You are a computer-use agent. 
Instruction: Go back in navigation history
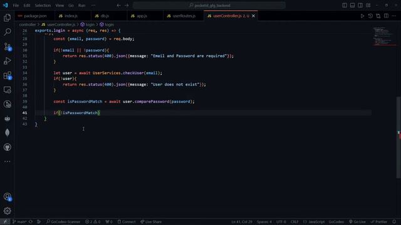(118, 6)
